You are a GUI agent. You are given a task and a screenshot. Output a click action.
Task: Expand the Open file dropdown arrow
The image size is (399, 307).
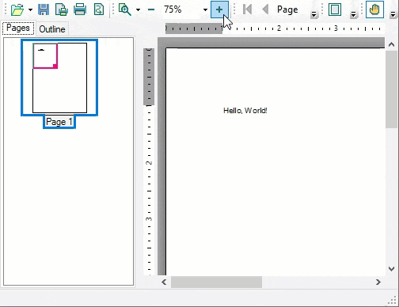30,10
